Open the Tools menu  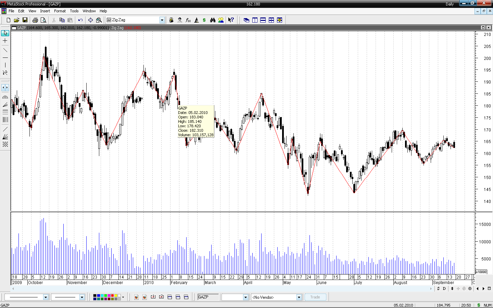pyautogui.click(x=74, y=11)
